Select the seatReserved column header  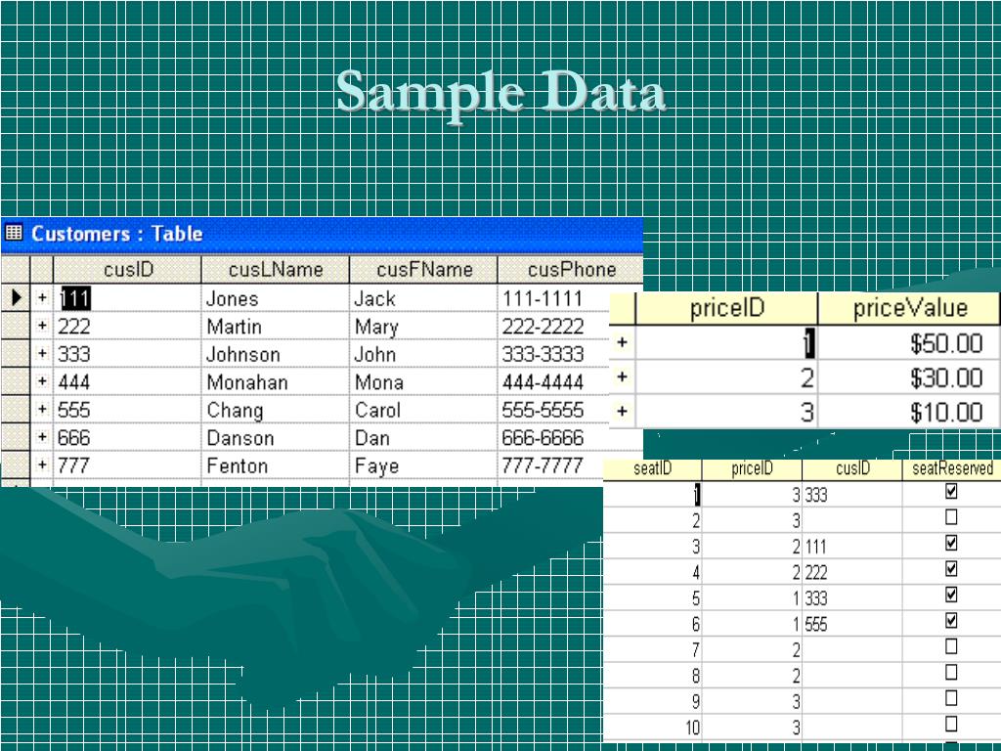click(952, 468)
